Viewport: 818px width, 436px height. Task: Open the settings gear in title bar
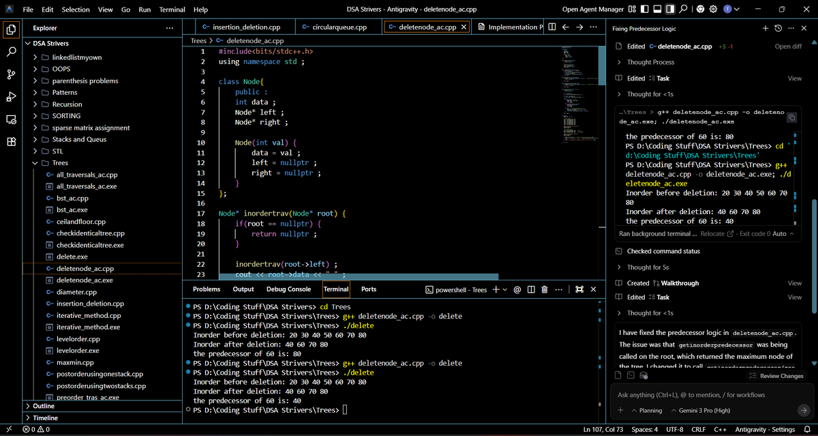point(714,9)
